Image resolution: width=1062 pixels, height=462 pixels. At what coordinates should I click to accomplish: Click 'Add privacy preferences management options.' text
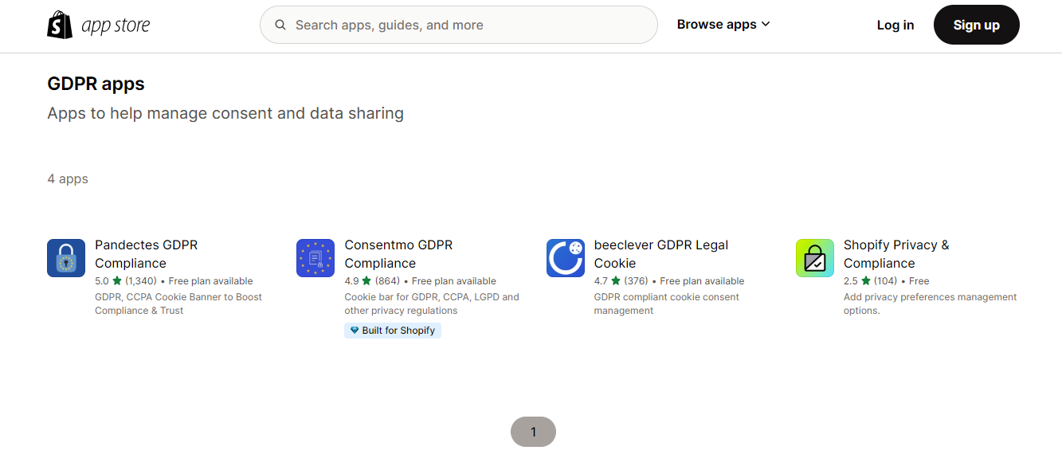[x=931, y=303]
